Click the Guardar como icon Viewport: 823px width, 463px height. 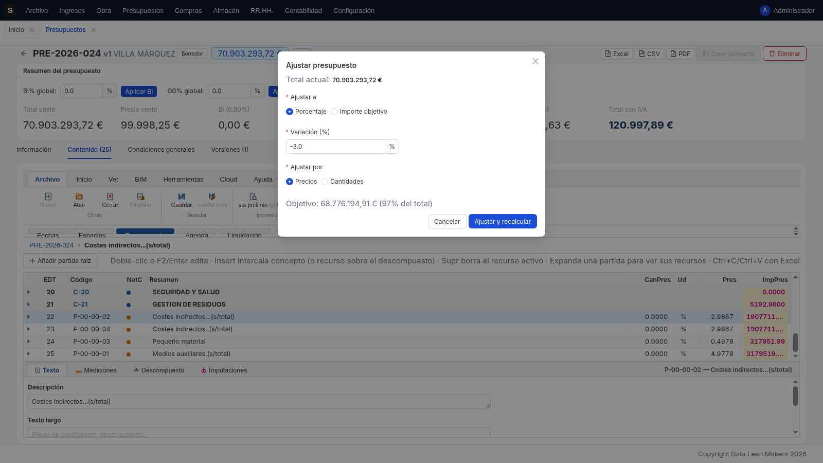coord(212,197)
